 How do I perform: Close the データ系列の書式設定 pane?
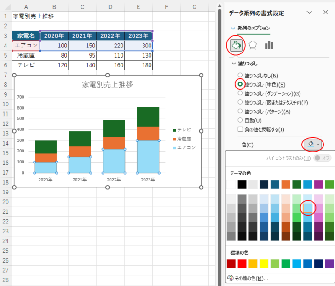[x=325, y=12]
